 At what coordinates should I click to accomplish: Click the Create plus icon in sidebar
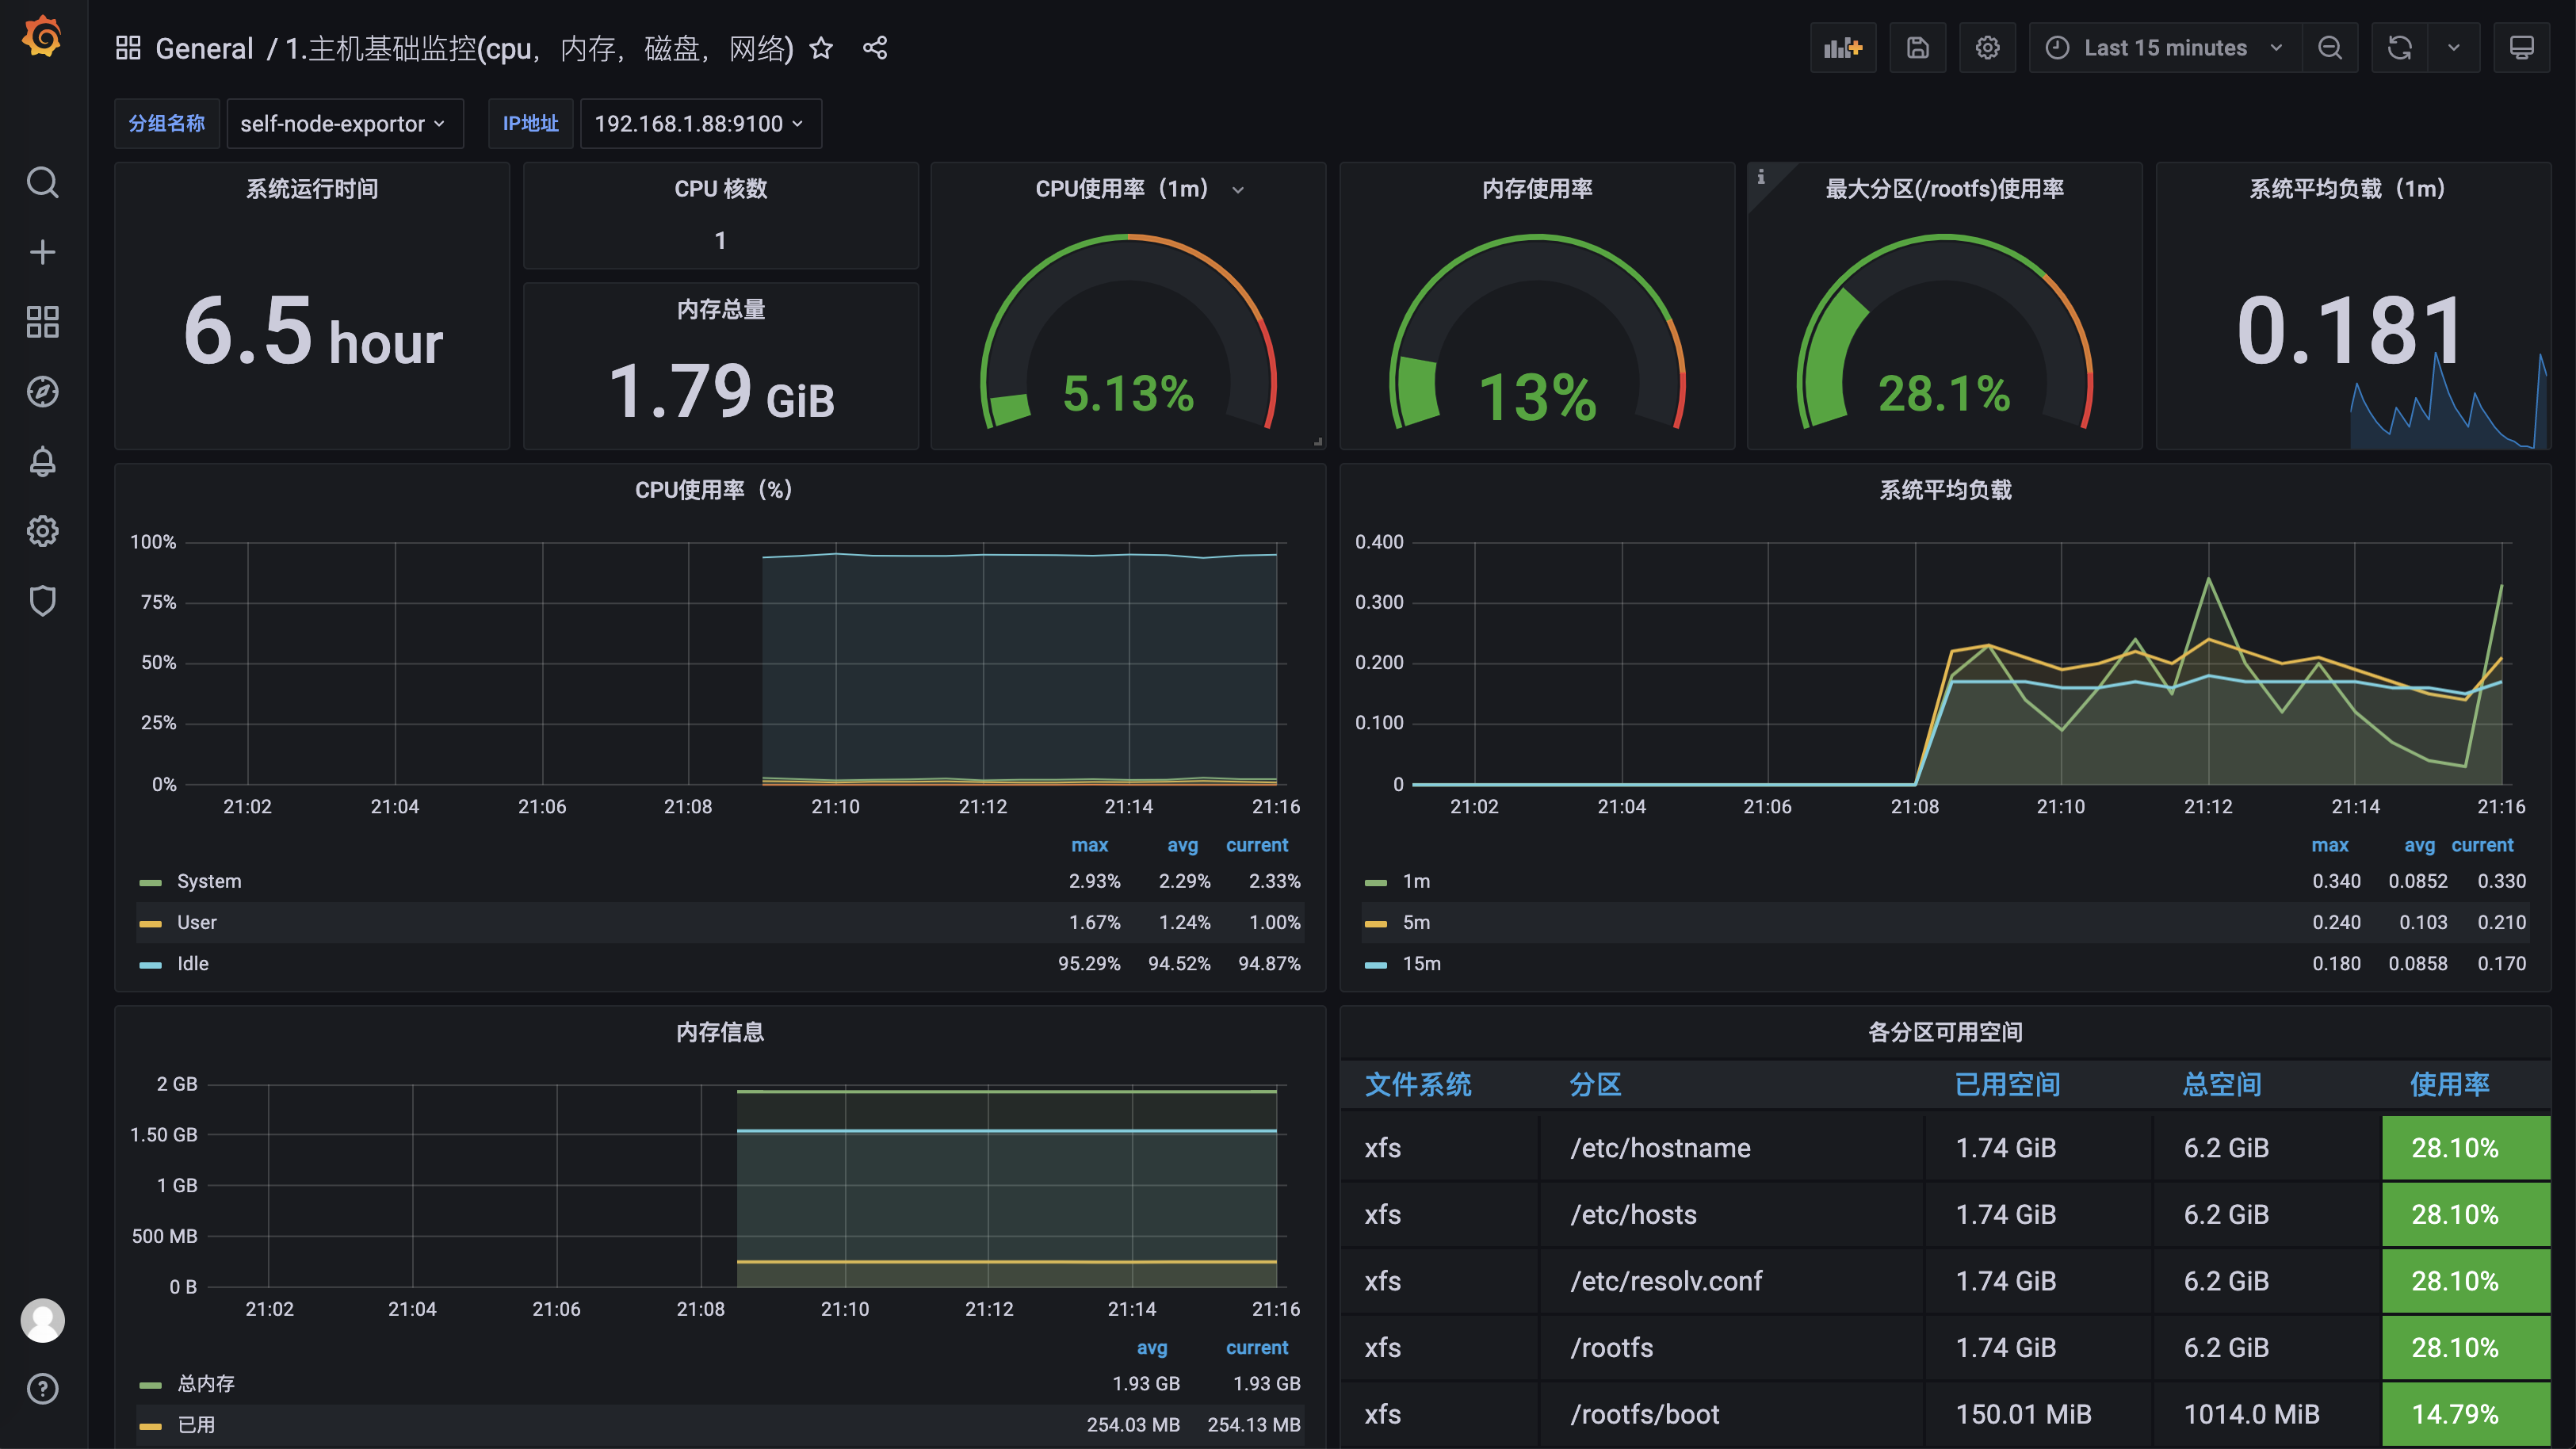pyautogui.click(x=42, y=252)
